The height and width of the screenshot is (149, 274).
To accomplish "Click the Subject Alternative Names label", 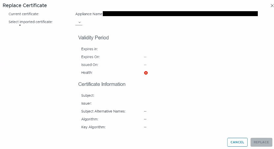I will [x=103, y=111].
